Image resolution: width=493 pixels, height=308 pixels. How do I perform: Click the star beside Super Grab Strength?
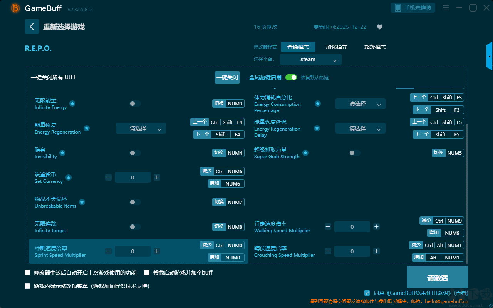[305, 153]
